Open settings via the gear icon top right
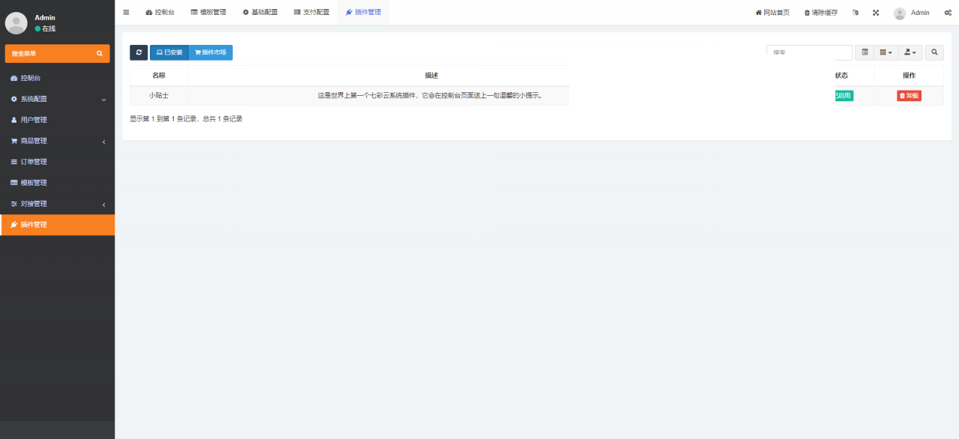The image size is (959, 439). (x=946, y=12)
